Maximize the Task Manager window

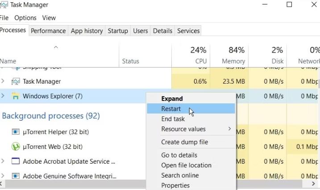tap(289, 4)
